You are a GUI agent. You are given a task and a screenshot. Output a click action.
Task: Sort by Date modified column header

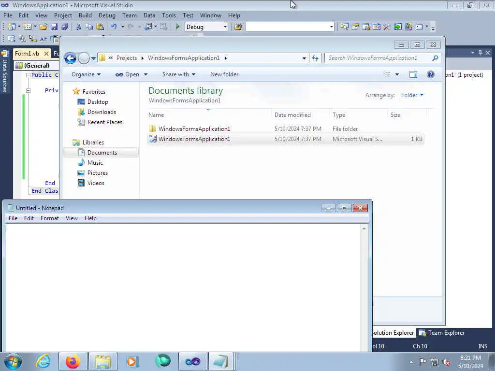click(x=292, y=115)
